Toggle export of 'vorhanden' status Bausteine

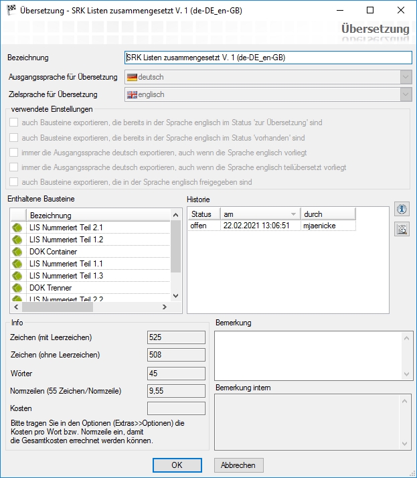point(13,138)
